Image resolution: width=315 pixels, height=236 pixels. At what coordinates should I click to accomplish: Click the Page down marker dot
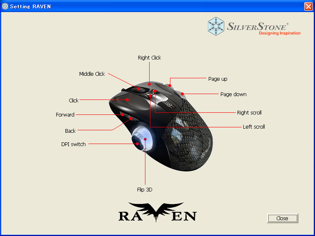tap(182, 94)
